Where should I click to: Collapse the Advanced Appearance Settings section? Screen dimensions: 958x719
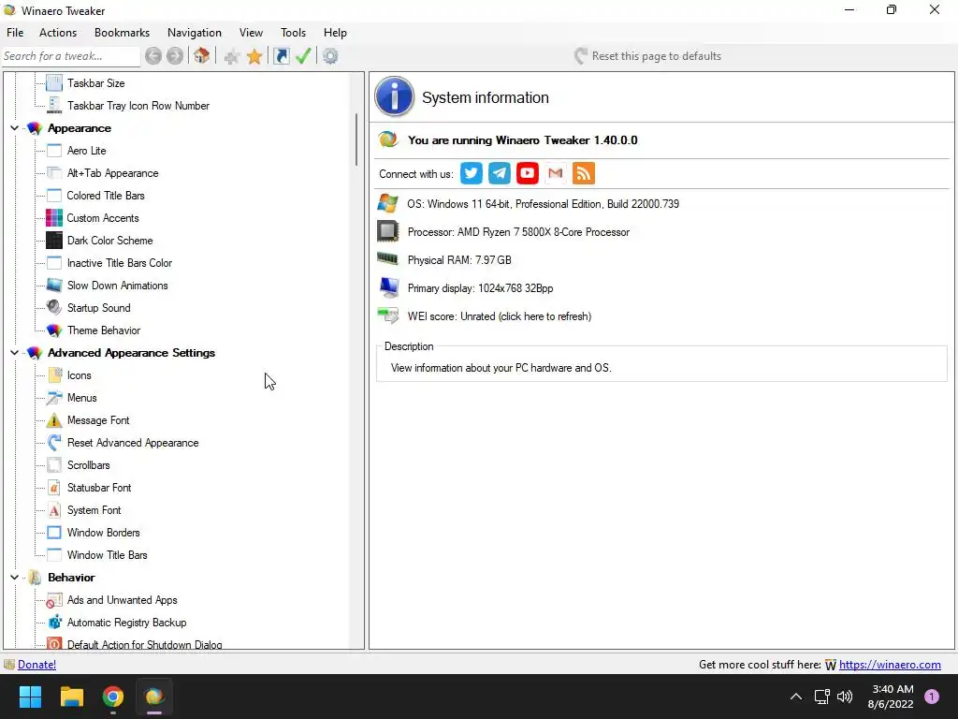15,353
